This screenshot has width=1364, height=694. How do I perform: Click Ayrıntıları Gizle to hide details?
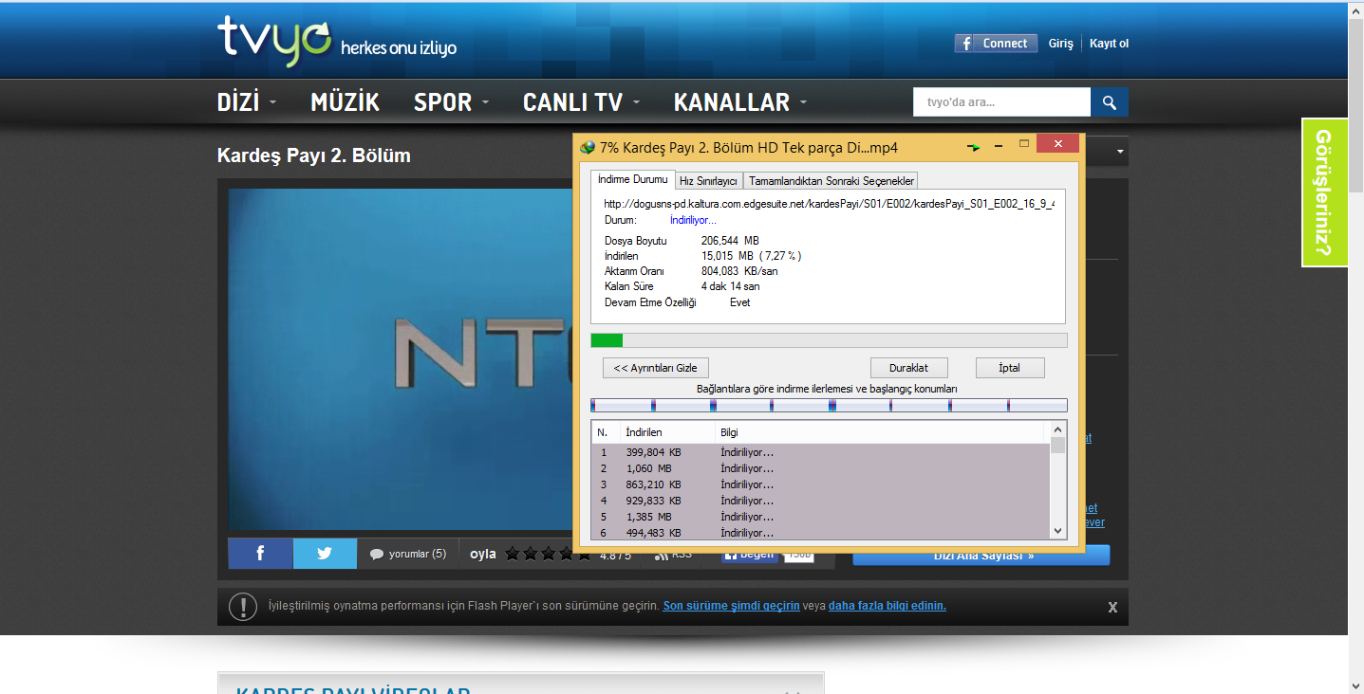[x=655, y=368]
